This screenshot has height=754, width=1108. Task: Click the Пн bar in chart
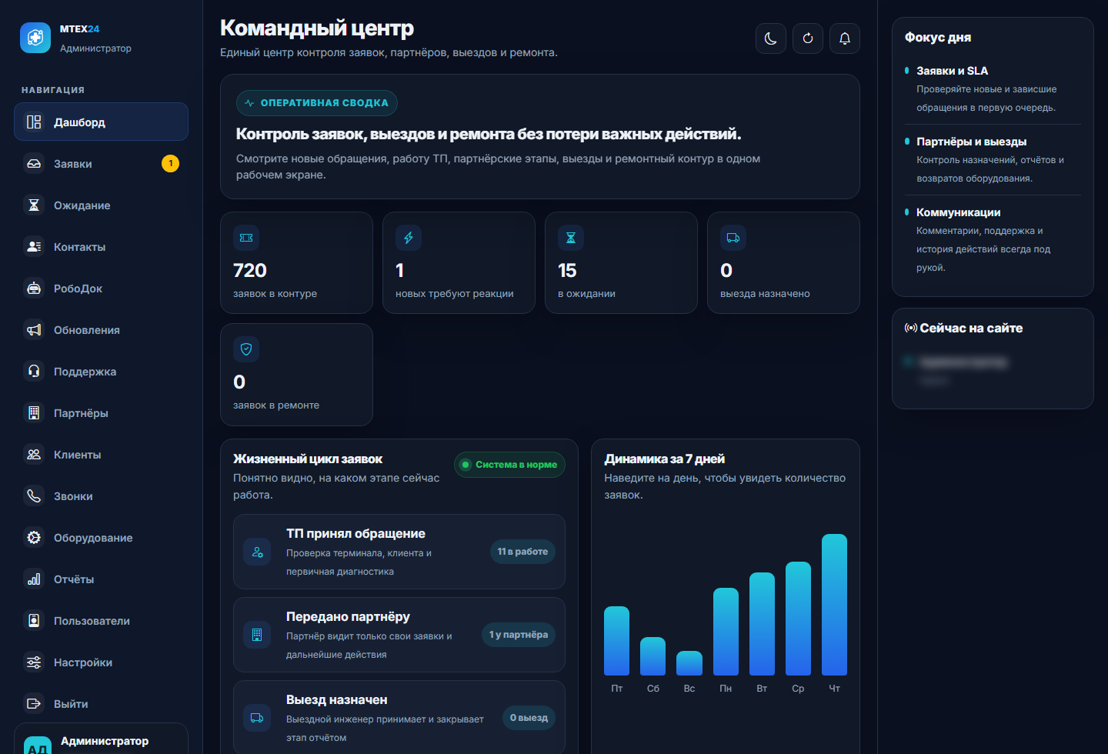click(726, 632)
